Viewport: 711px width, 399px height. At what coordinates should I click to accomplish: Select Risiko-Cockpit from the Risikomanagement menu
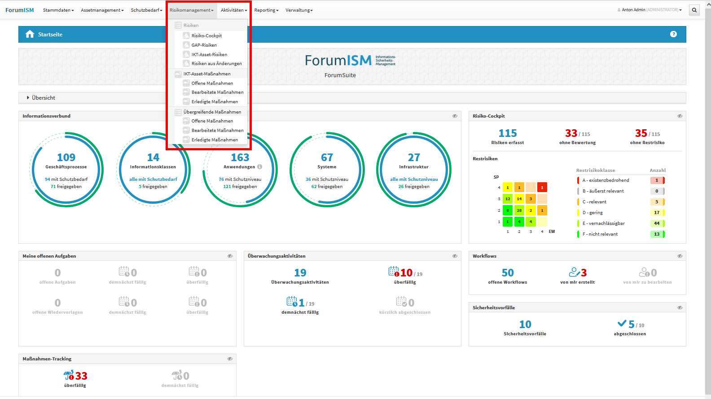206,36
